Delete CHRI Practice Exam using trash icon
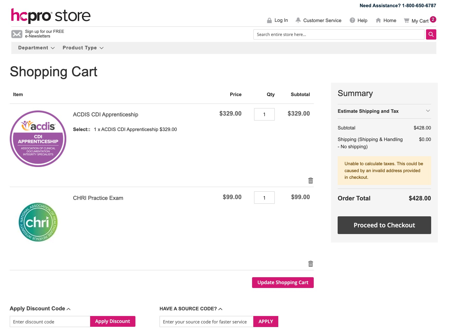The height and width of the screenshot is (335, 462). coord(310,264)
